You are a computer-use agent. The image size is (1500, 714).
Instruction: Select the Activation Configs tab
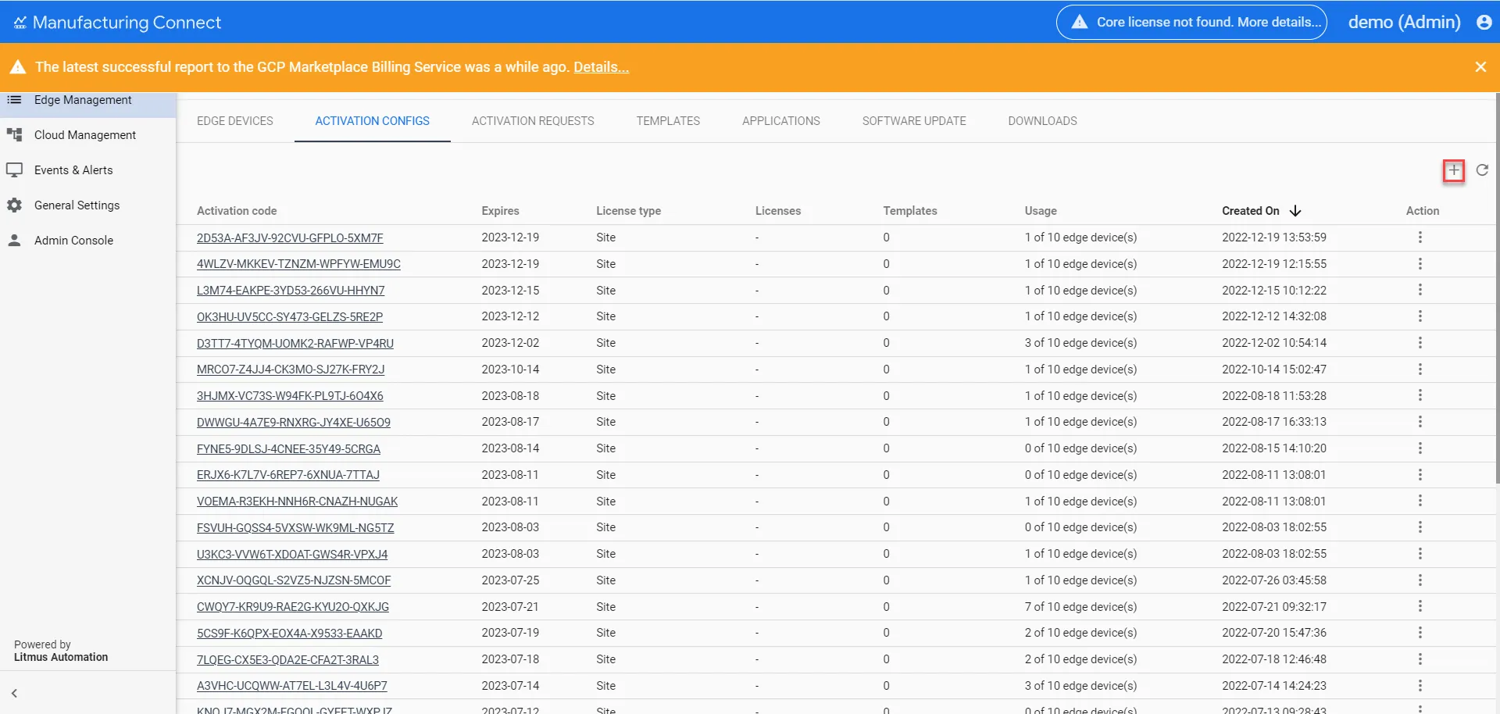tap(373, 121)
